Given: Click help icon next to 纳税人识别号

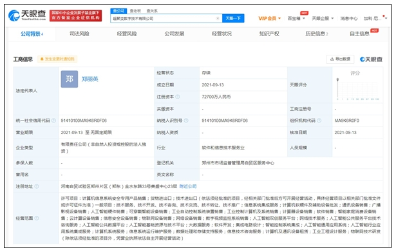Looking at the screenshot, I should [186, 121].
